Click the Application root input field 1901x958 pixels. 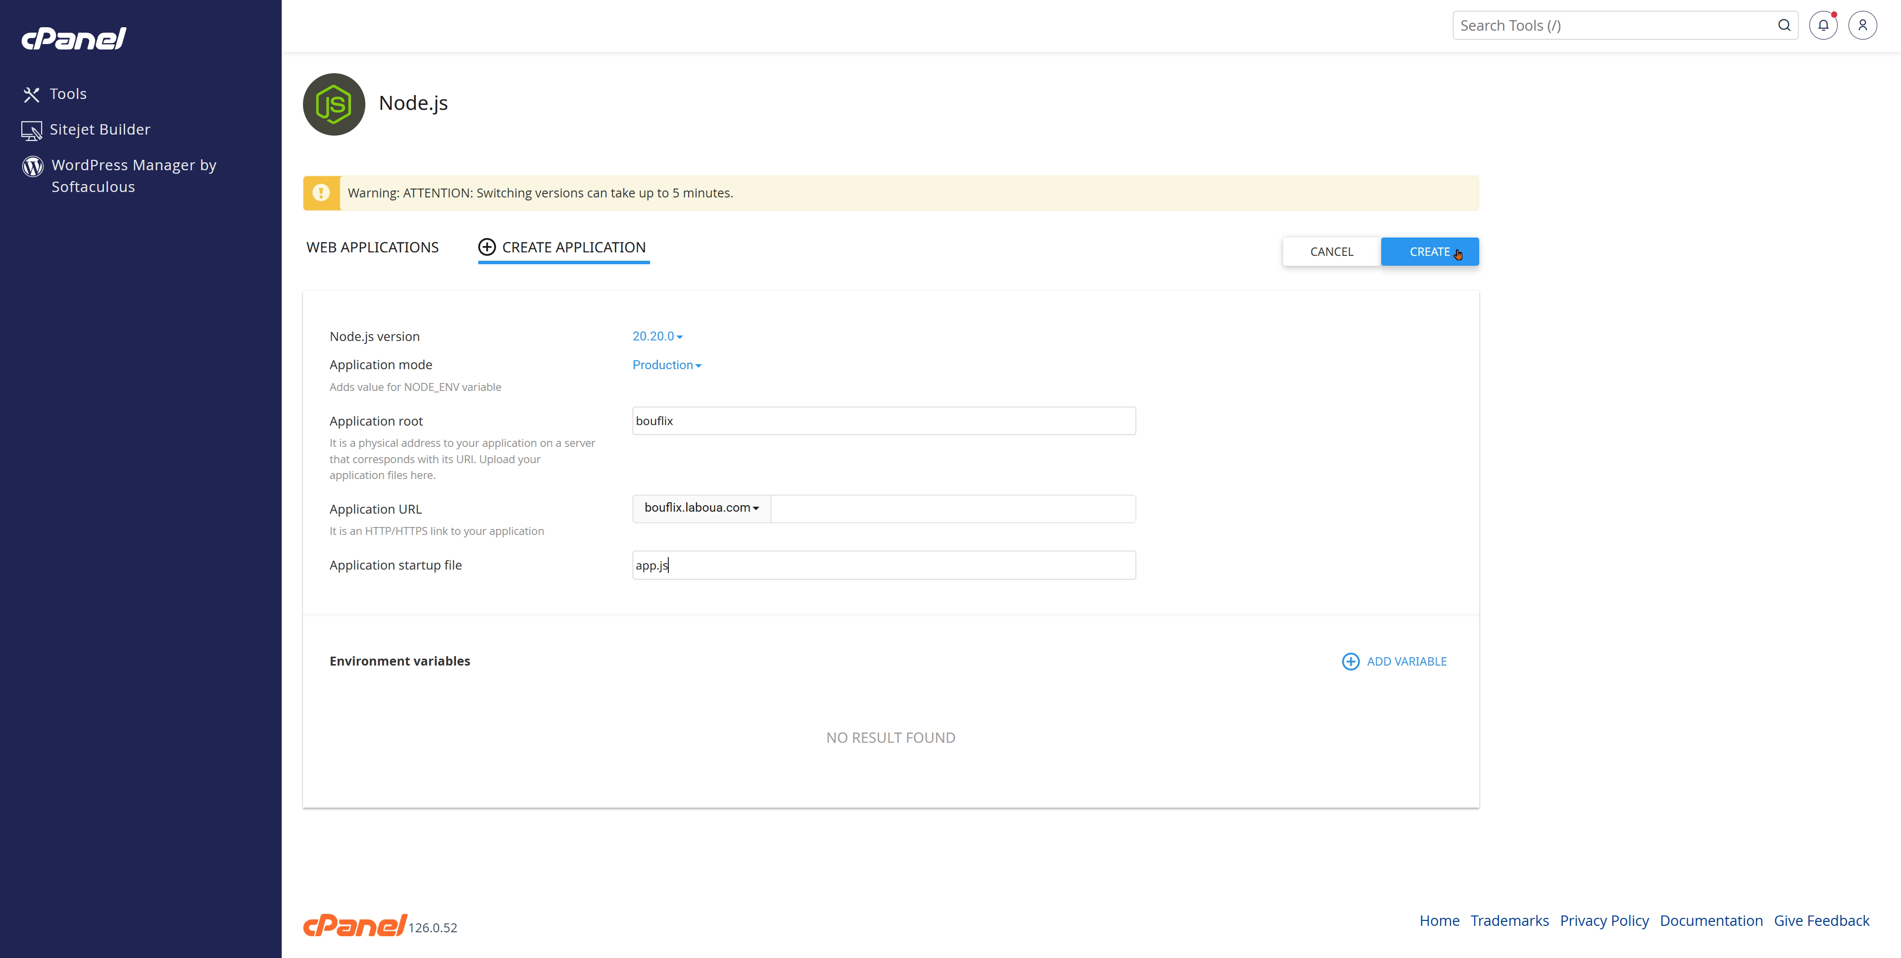pyautogui.click(x=883, y=421)
